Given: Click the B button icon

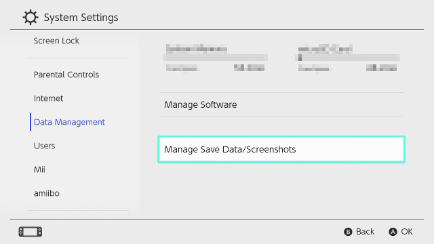Looking at the screenshot, I should coord(348,232).
